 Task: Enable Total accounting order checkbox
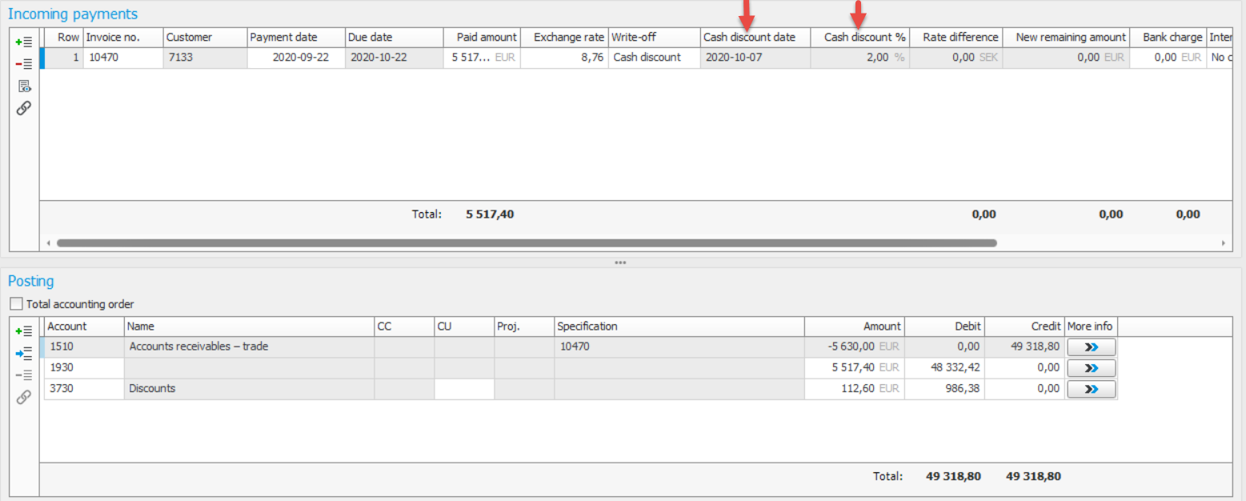pos(17,304)
